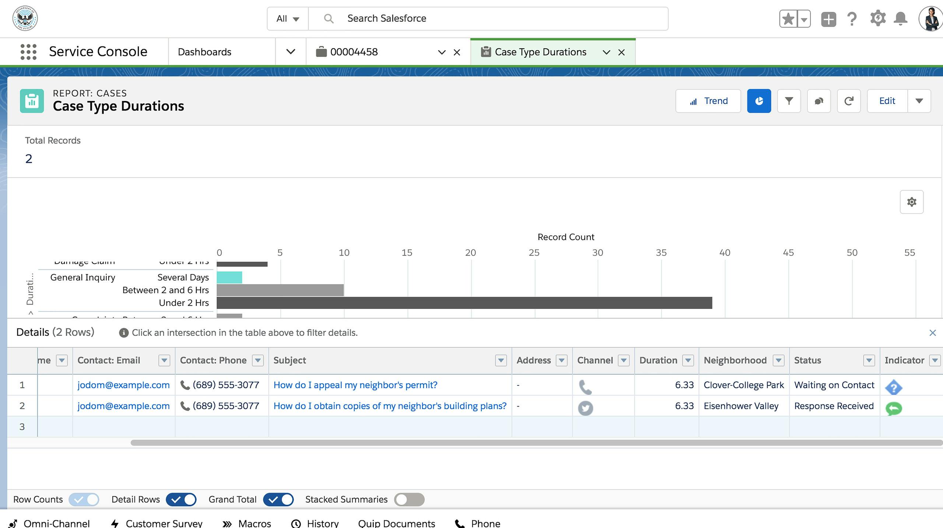
Task: Close the Case Type Durations tab
Action: 621,52
